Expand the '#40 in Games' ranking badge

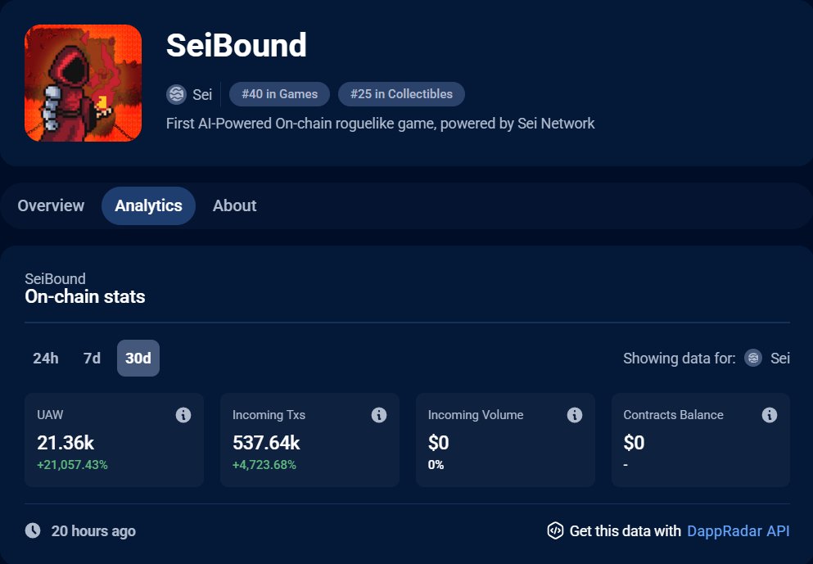coord(278,94)
